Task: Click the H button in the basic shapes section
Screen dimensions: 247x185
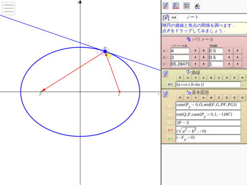Action: 242,98
